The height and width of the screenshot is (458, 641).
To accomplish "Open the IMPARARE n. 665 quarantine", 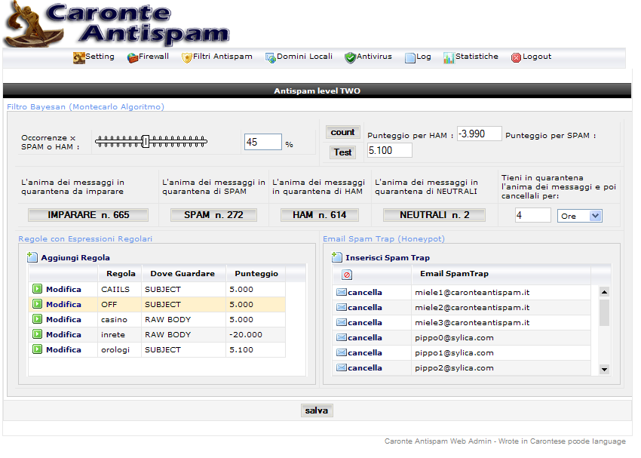I will [x=88, y=215].
